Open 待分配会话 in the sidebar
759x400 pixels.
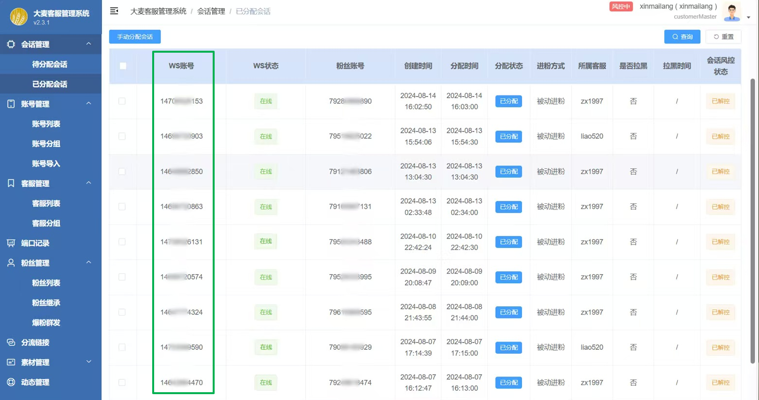(x=51, y=64)
